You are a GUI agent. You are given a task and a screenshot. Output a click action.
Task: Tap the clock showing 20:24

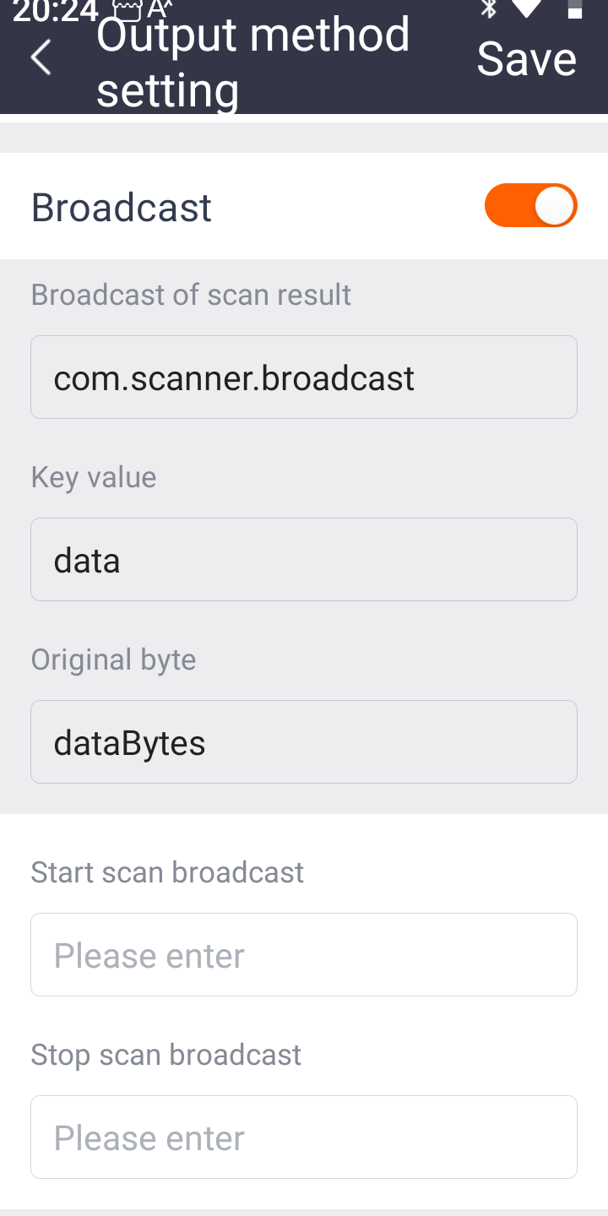click(56, 10)
